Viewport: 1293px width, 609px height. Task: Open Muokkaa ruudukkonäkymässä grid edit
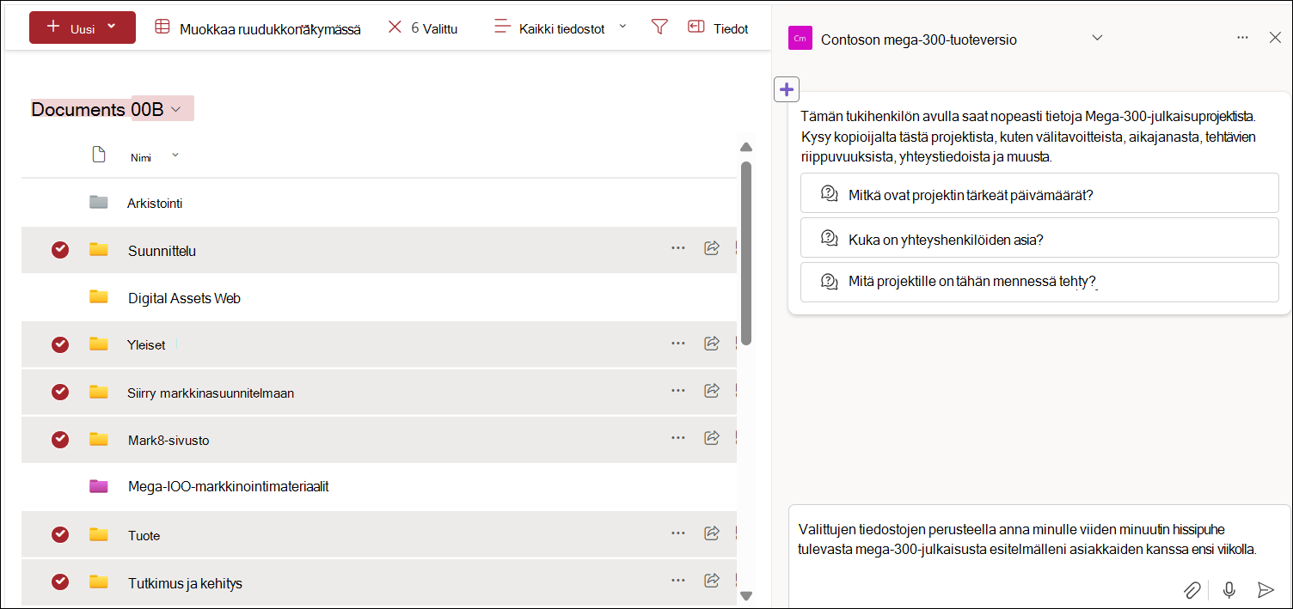point(257,28)
